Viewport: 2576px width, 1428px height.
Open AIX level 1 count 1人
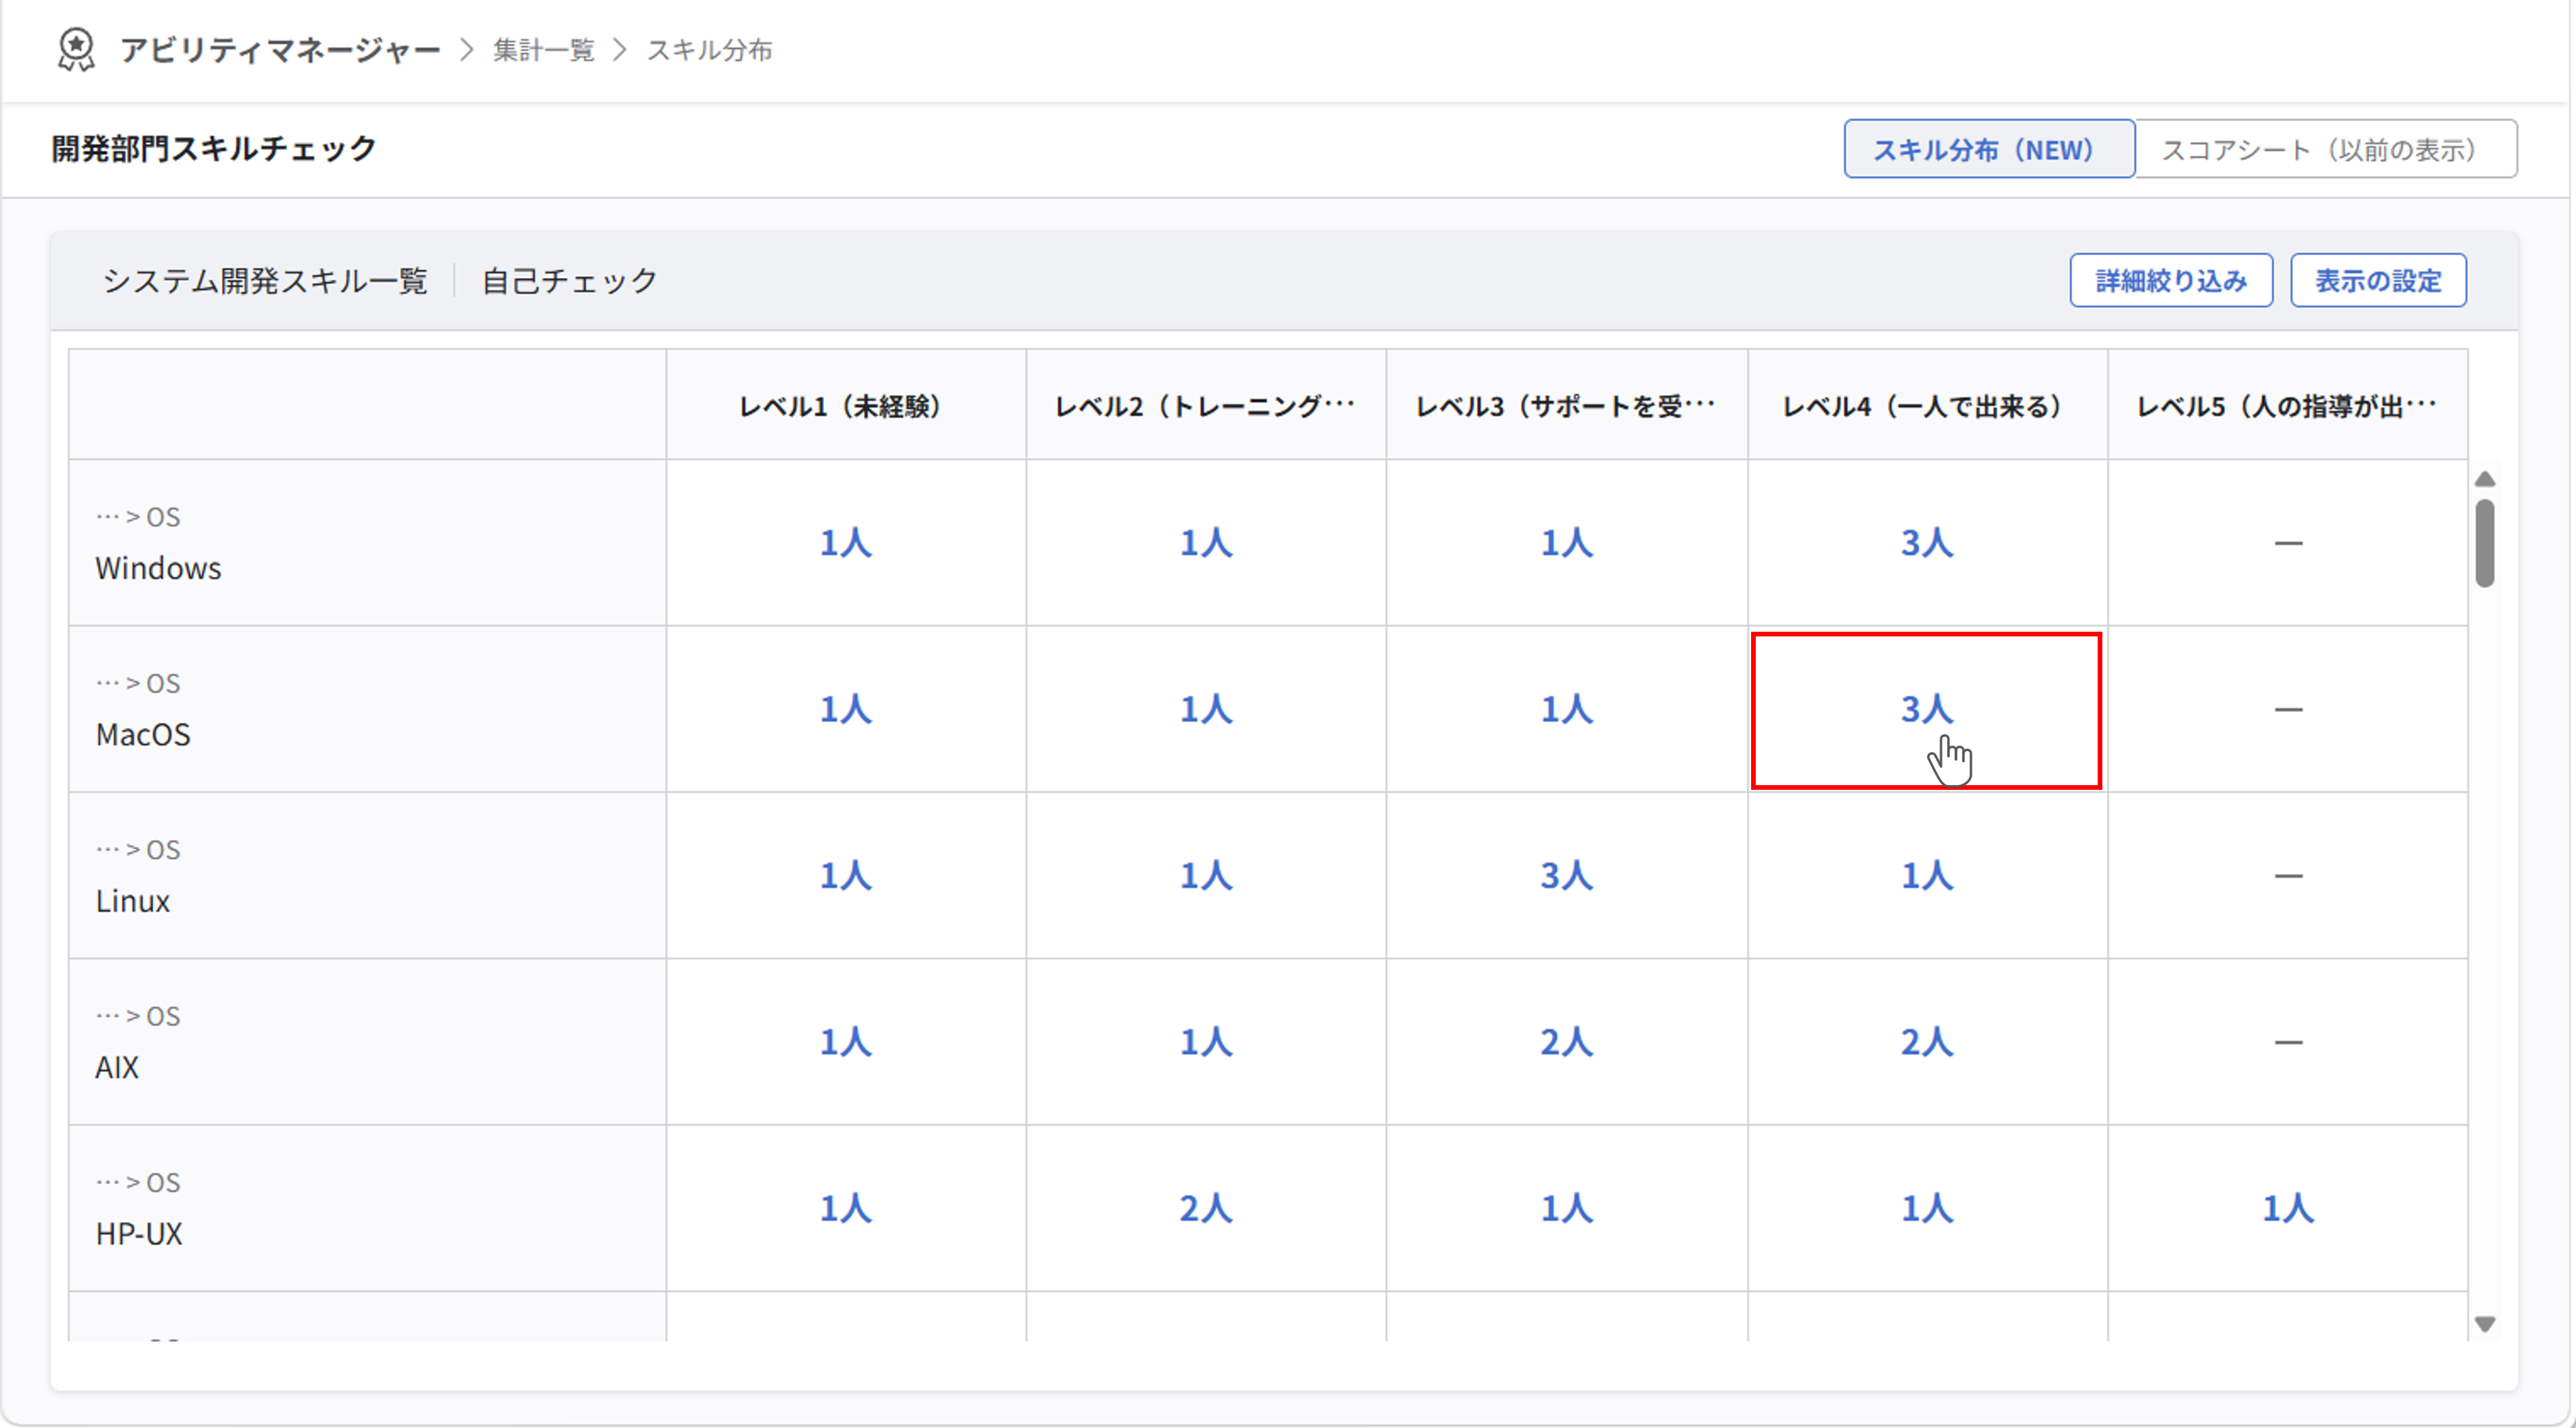coord(846,1042)
